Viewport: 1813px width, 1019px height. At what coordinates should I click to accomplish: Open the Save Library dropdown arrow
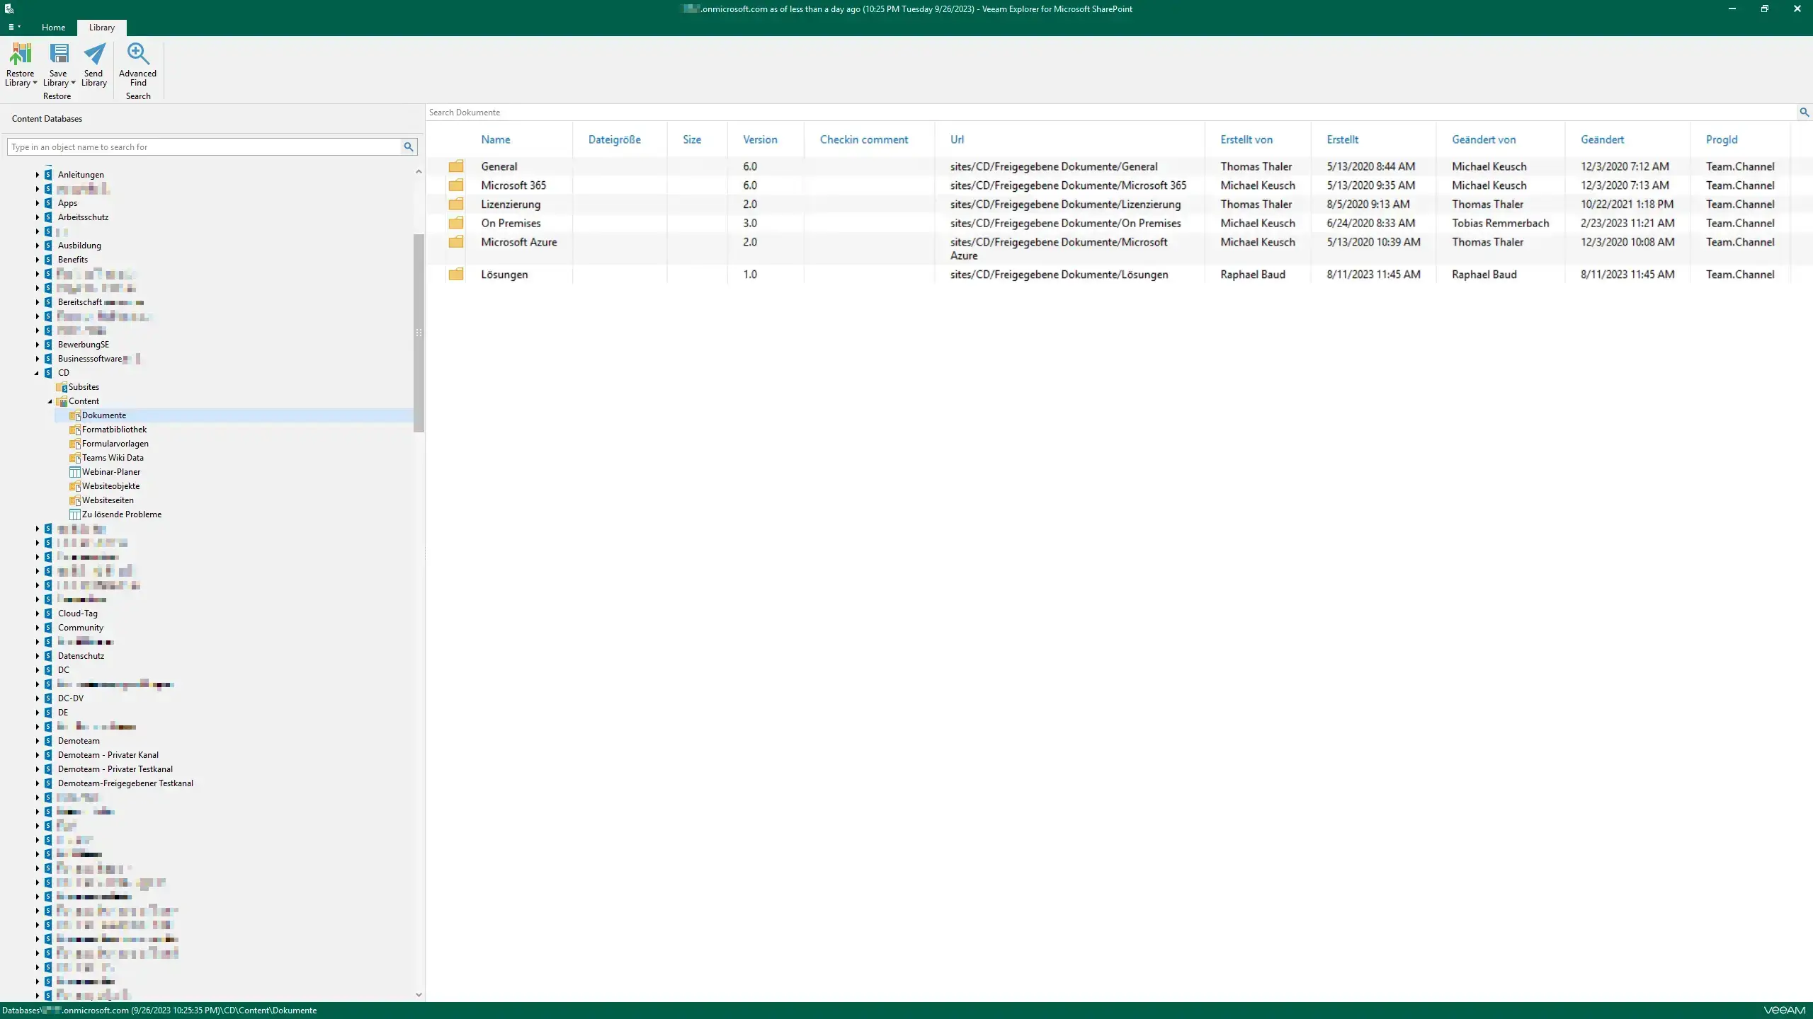click(x=73, y=84)
